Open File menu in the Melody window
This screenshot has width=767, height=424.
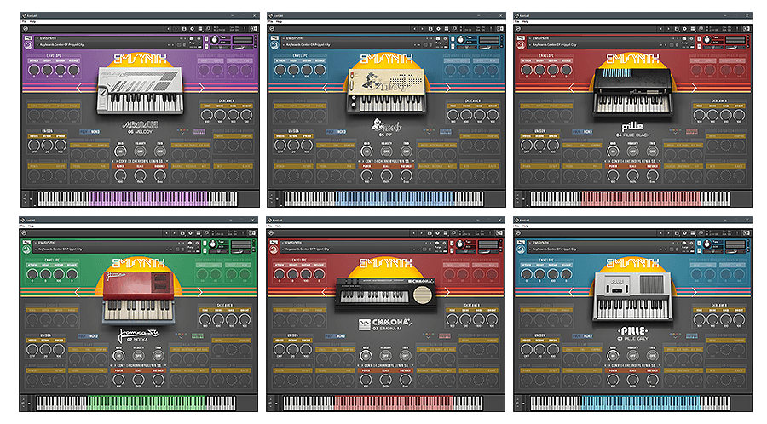[24, 21]
